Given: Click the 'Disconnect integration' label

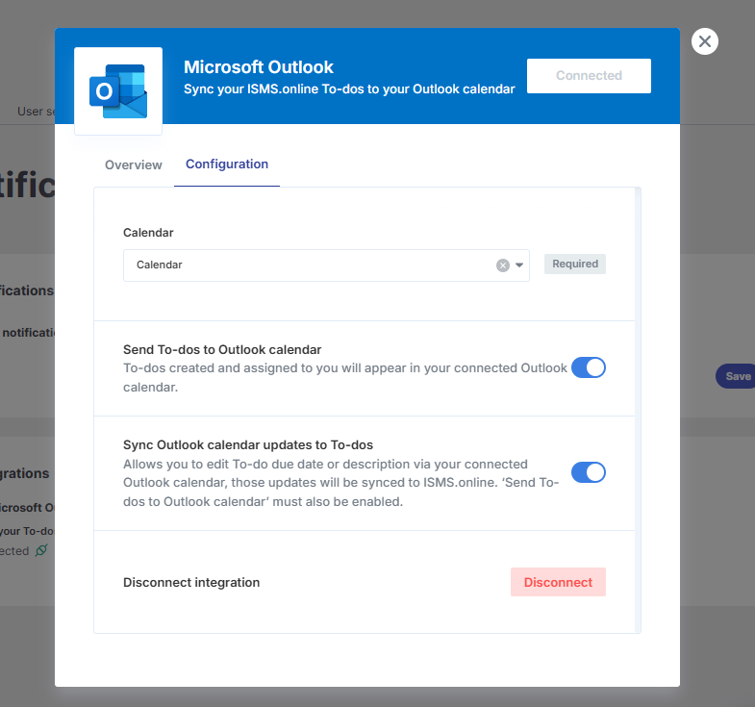Looking at the screenshot, I should (x=191, y=582).
